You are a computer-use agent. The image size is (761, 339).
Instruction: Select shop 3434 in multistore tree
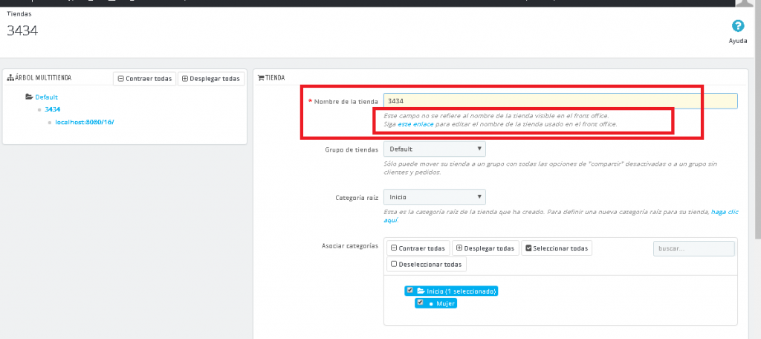(52, 109)
